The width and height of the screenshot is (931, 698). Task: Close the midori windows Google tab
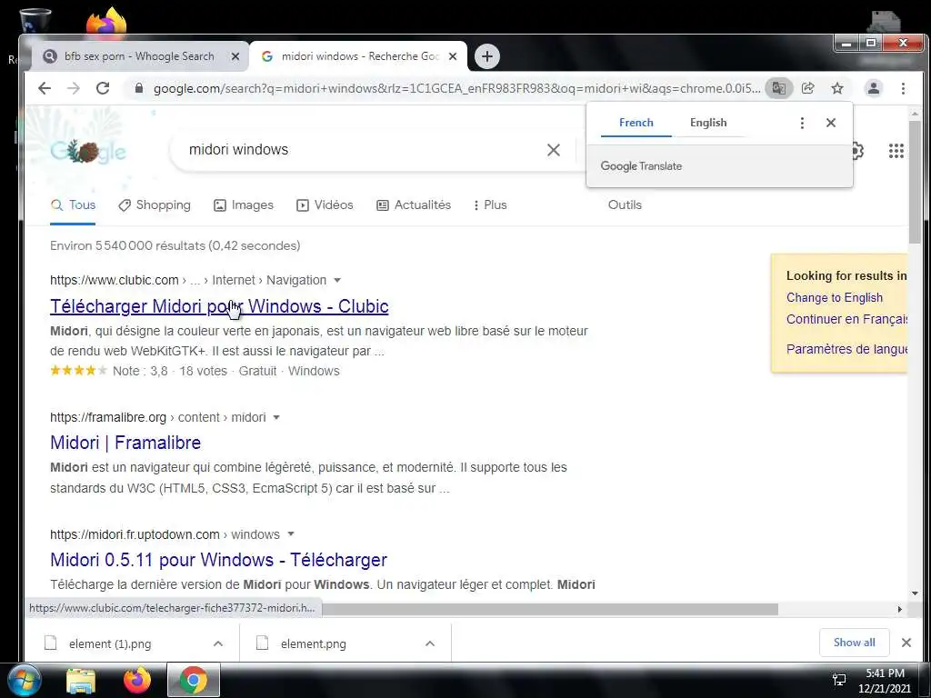pos(453,56)
